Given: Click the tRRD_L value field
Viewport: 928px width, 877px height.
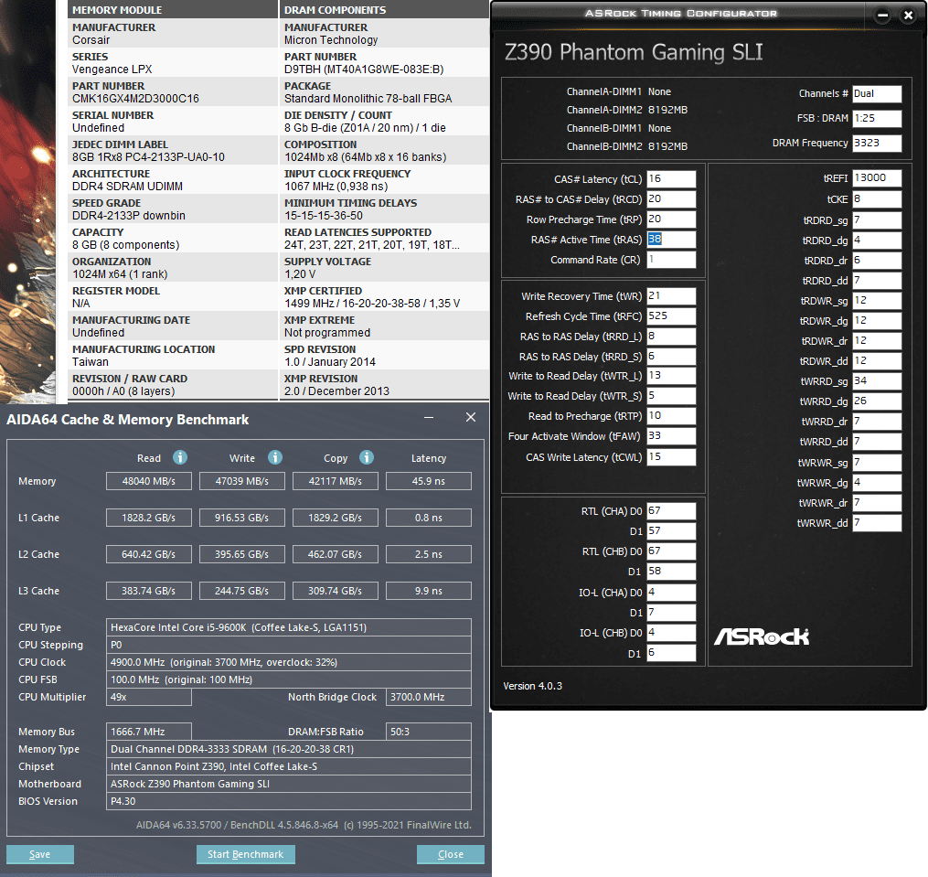Looking at the screenshot, I should (671, 337).
